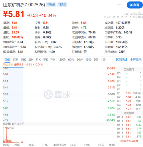Switch to the 五日 chart tab

pyautogui.click(x=16, y=60)
